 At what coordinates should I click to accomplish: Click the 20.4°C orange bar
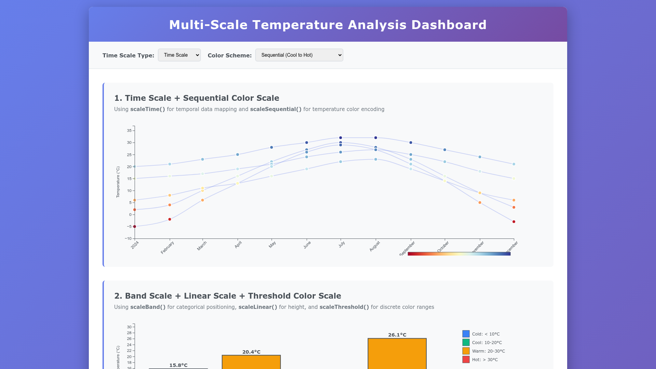(251, 362)
